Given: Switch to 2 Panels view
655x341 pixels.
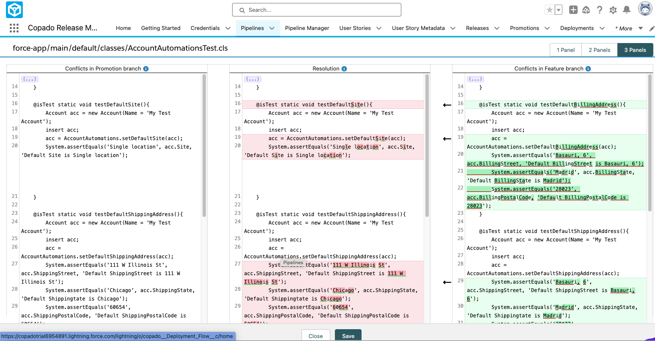Looking at the screenshot, I should pos(599,50).
